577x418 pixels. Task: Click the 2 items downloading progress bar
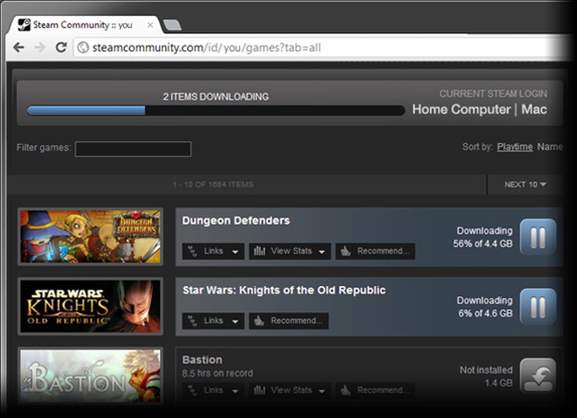(x=215, y=111)
